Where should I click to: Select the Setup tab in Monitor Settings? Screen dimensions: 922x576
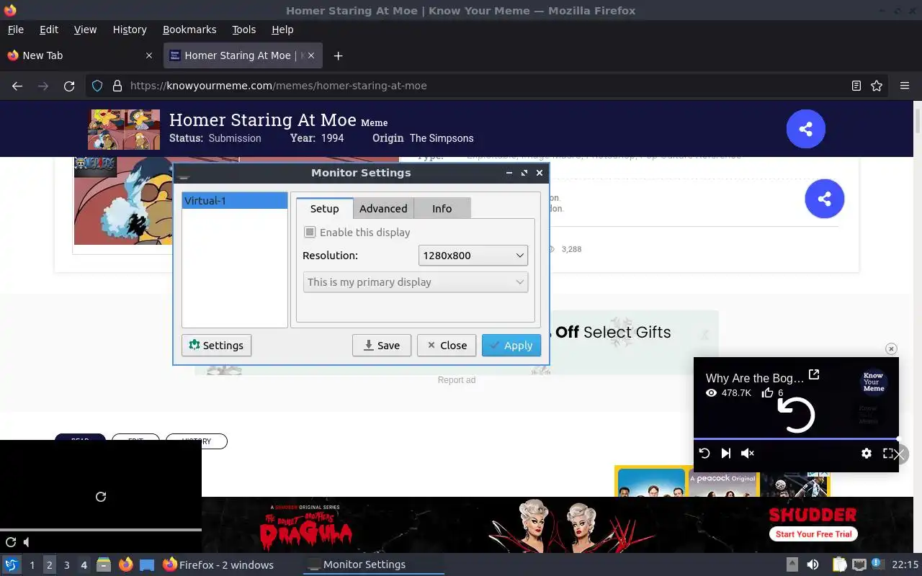[x=324, y=208]
